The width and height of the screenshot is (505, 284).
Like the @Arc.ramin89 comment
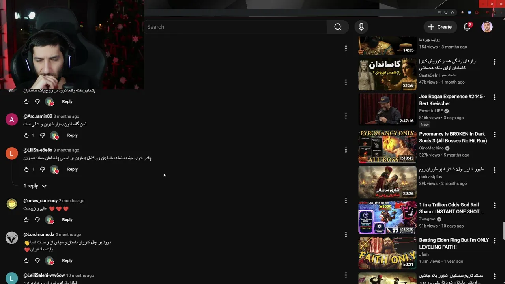26,135
